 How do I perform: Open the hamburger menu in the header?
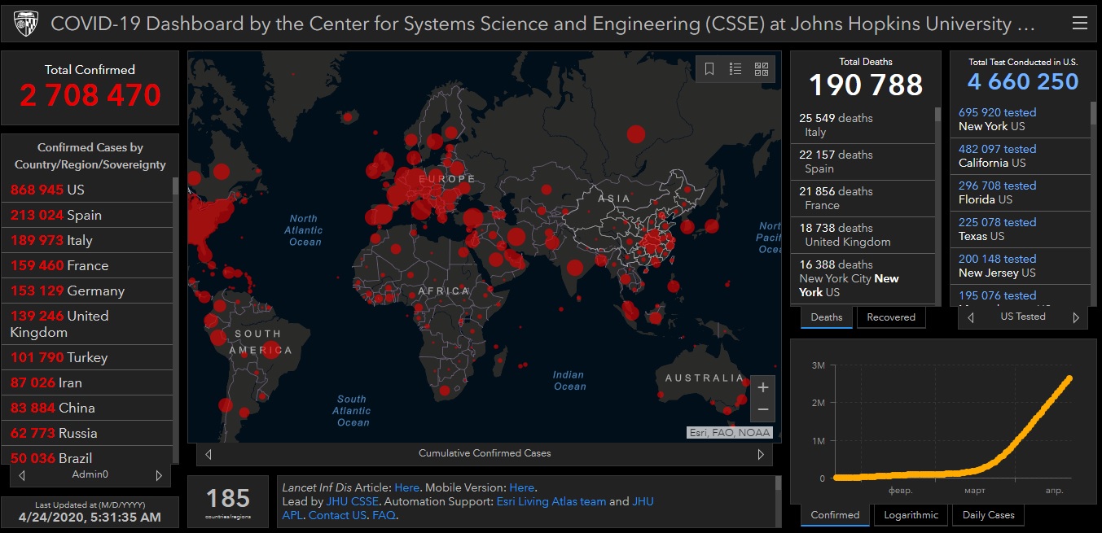coord(1079,24)
